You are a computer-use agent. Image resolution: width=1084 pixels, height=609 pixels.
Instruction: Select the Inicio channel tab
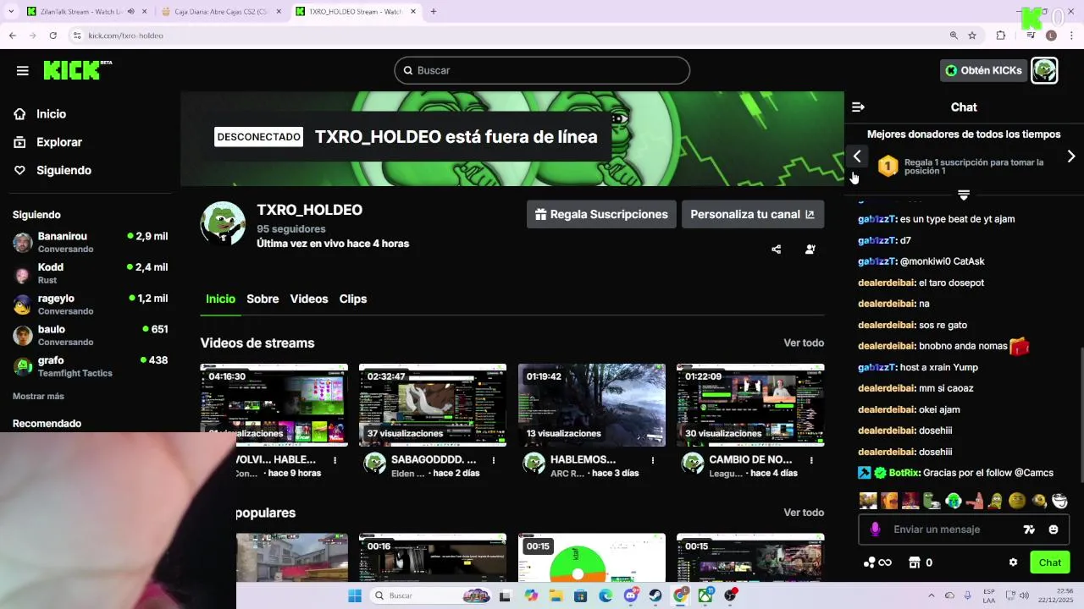tap(220, 299)
